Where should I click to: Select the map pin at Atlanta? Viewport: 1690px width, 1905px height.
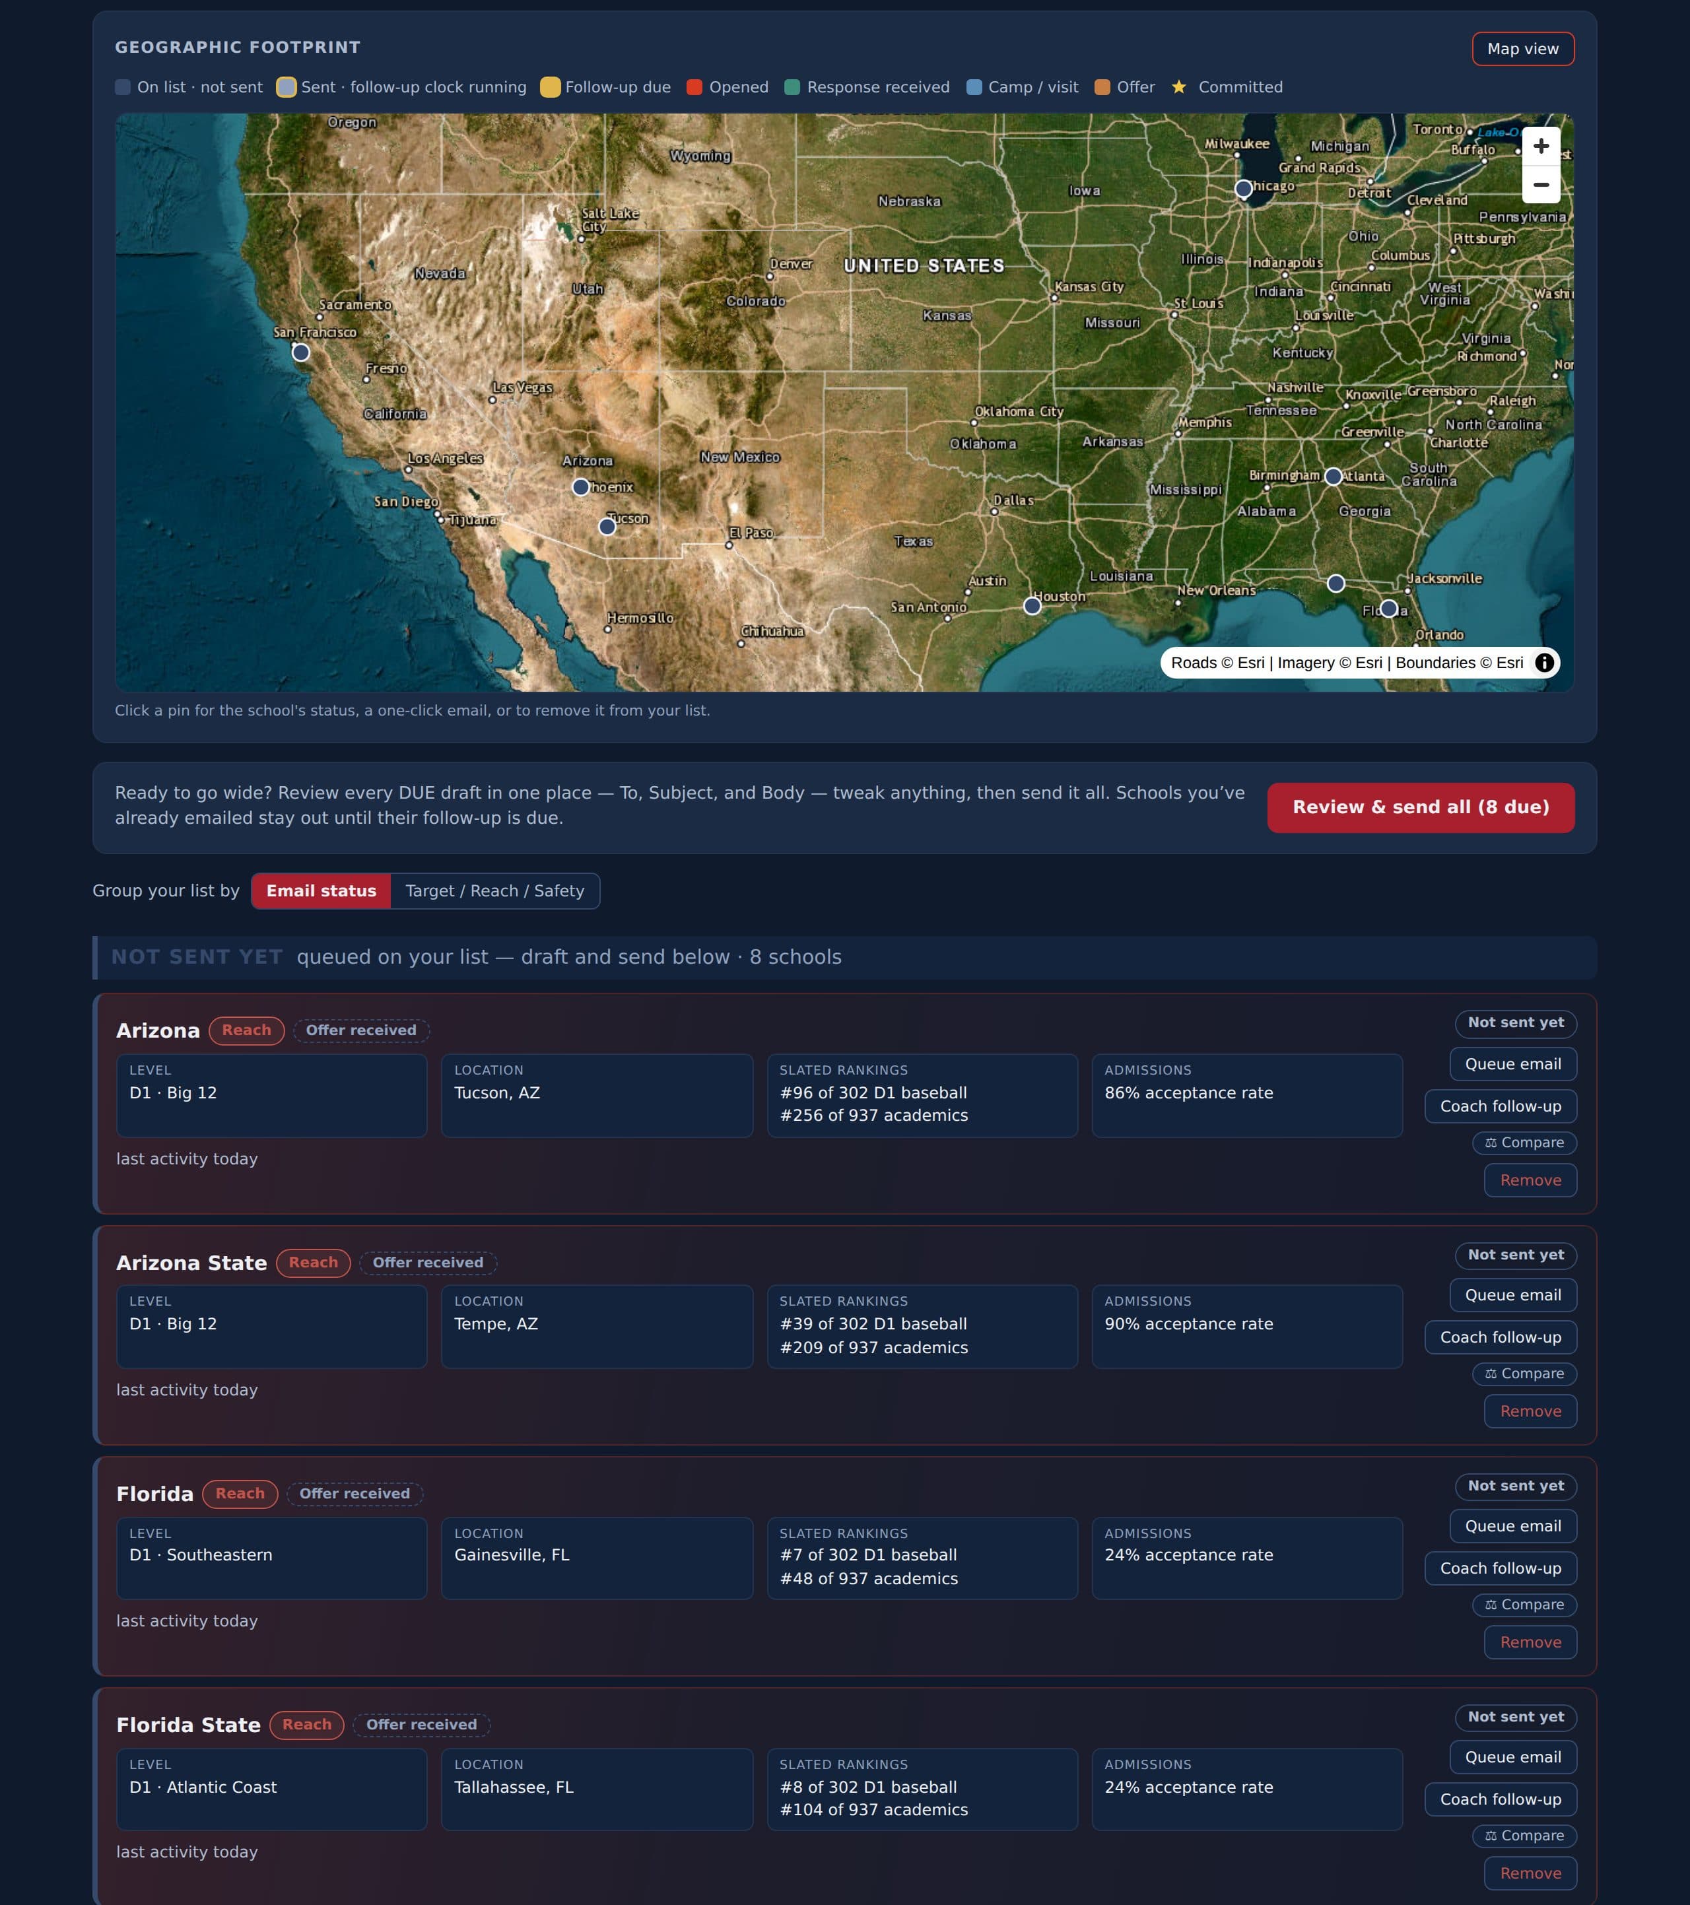1333,477
